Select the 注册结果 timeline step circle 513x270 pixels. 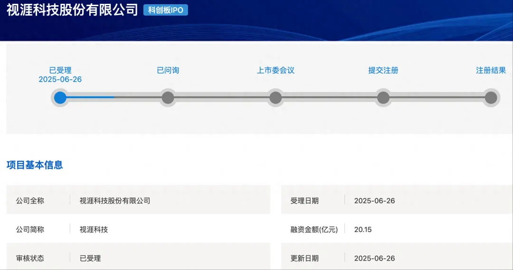click(491, 98)
